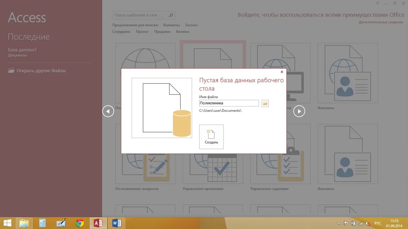Show hidden tray icons arrow
The image size is (408, 229).
[339, 223]
